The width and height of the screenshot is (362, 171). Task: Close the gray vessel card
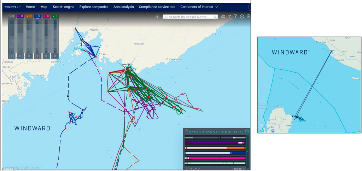[13, 16]
